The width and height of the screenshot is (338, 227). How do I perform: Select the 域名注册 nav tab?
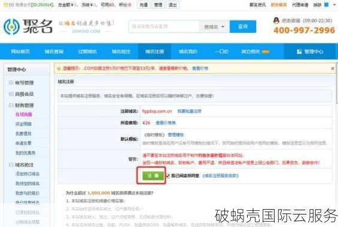(154, 51)
